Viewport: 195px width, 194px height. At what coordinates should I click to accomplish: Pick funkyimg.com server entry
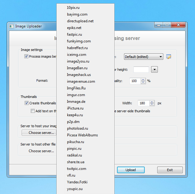click(x=85, y=41)
